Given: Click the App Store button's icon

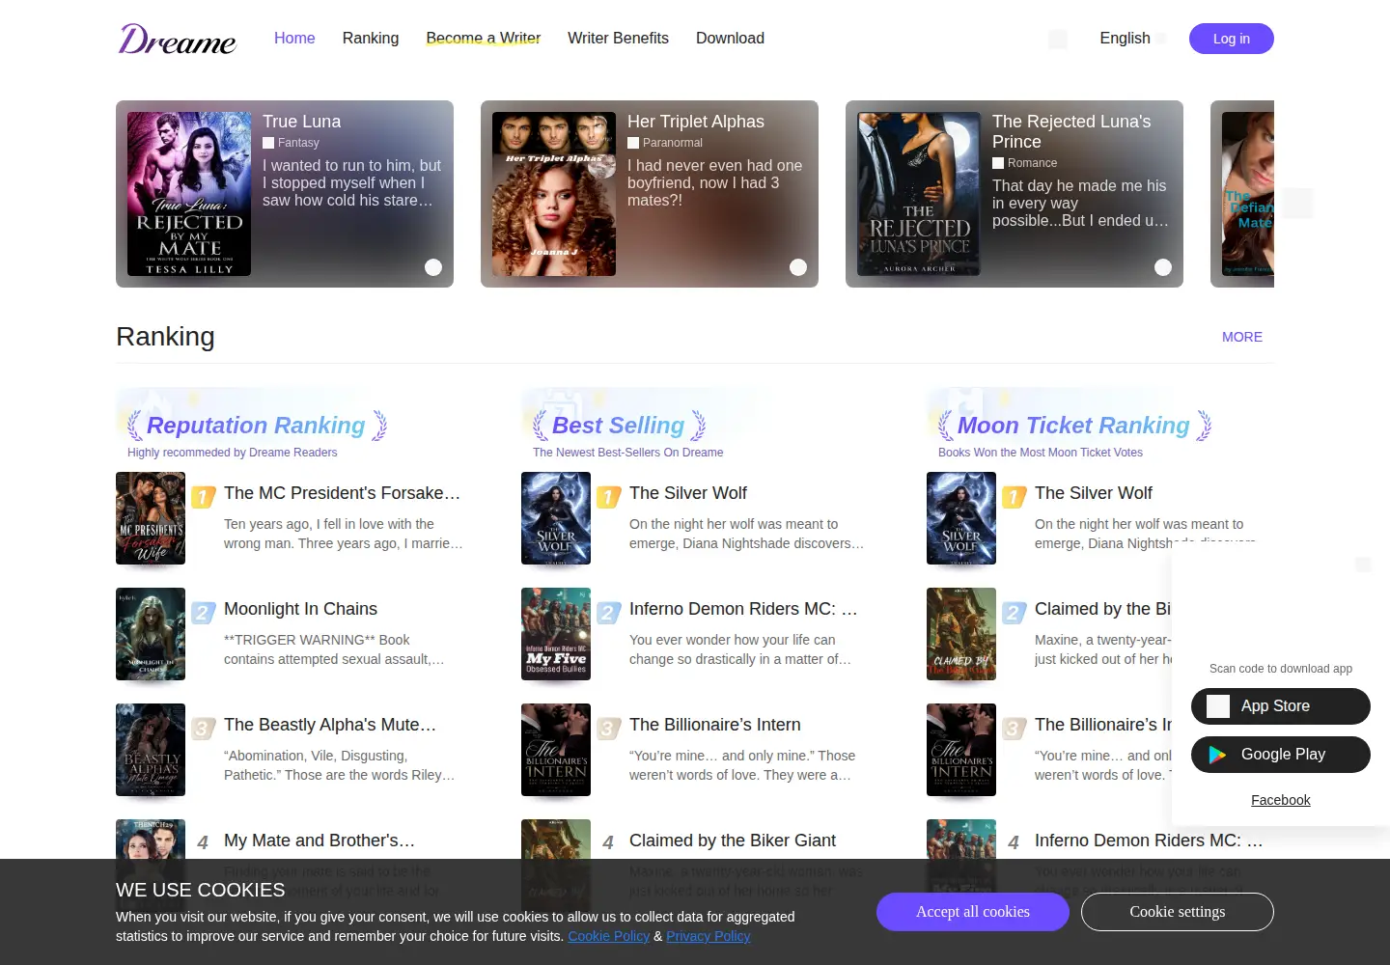Looking at the screenshot, I should (x=1218, y=706).
